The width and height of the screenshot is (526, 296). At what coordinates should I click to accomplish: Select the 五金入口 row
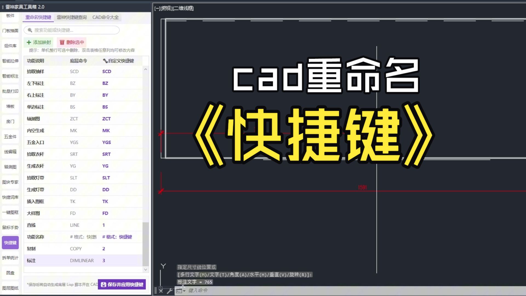point(83,142)
